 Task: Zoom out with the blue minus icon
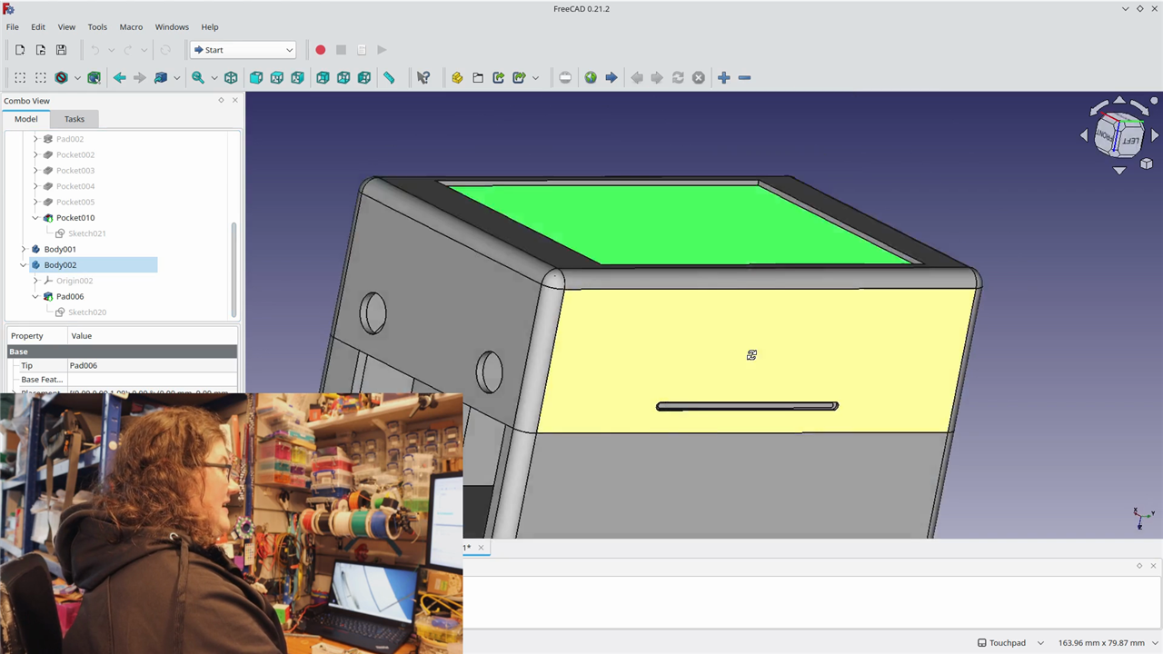tap(744, 78)
